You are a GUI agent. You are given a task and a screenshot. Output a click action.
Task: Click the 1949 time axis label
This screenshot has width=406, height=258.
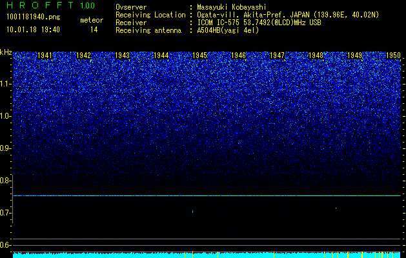coord(354,55)
